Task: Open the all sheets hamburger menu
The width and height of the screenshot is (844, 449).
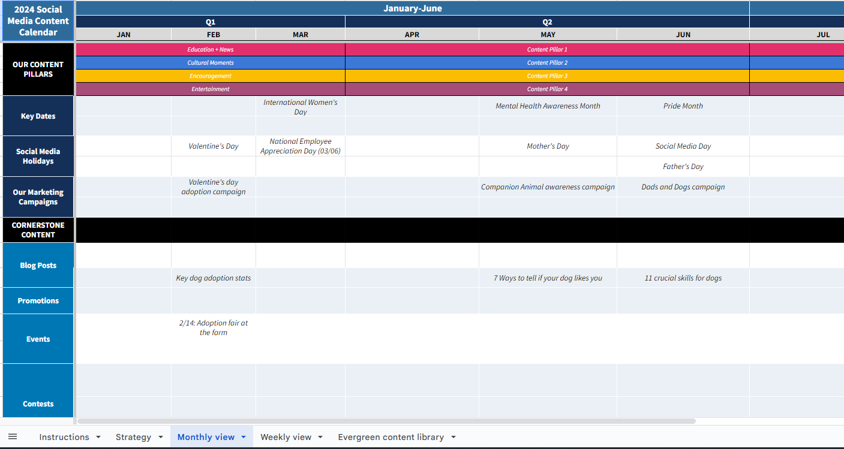Action: pos(13,436)
